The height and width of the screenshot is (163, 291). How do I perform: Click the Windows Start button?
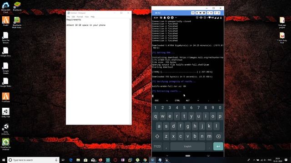4,160
